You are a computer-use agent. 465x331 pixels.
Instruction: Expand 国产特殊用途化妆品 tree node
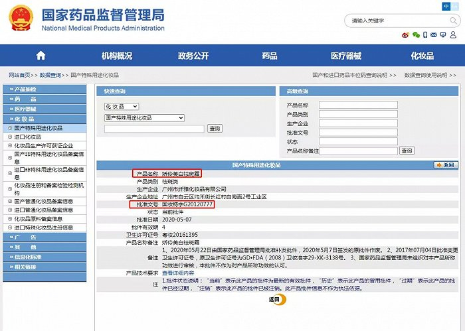click(x=10, y=128)
